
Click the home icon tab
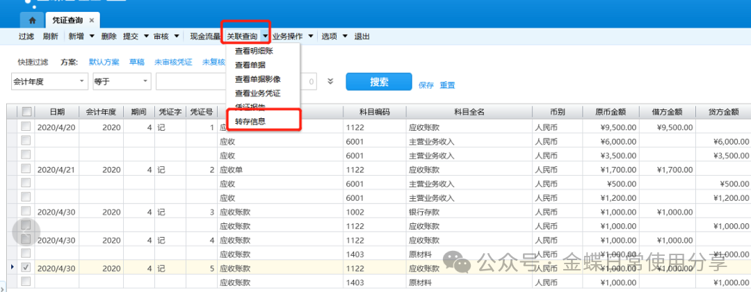coord(32,20)
